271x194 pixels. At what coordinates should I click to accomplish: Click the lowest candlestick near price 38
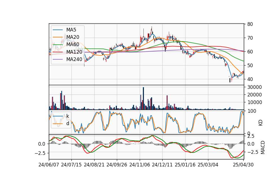tap(230, 80)
